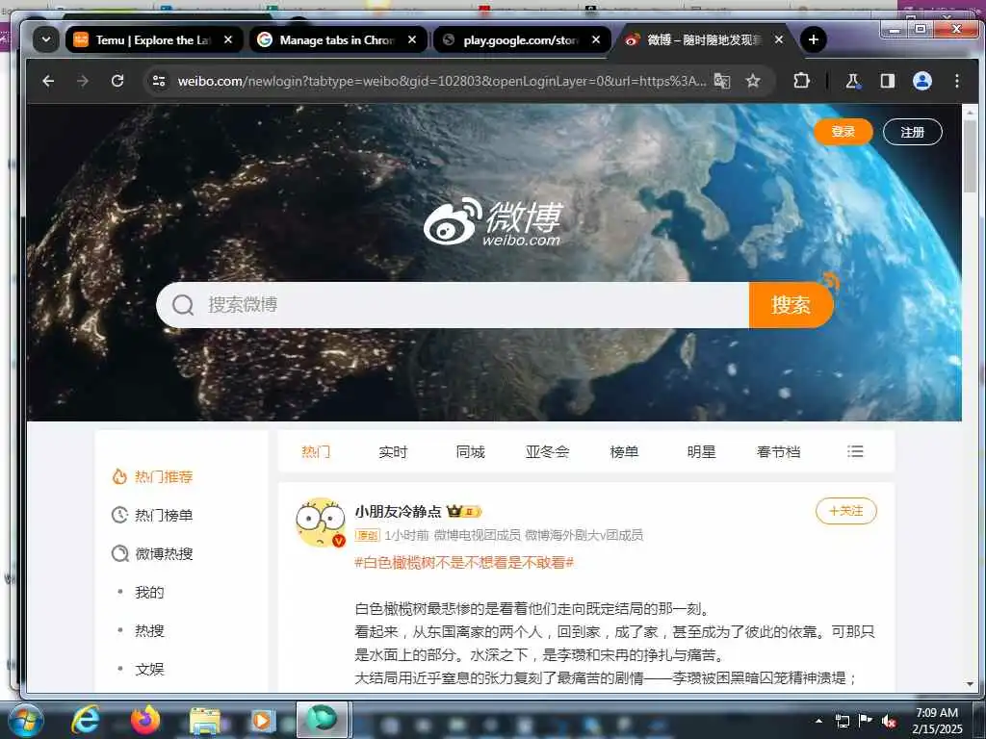Open 热门推荐 in the sidebar
Screen dimensions: 986x739
coord(152,477)
